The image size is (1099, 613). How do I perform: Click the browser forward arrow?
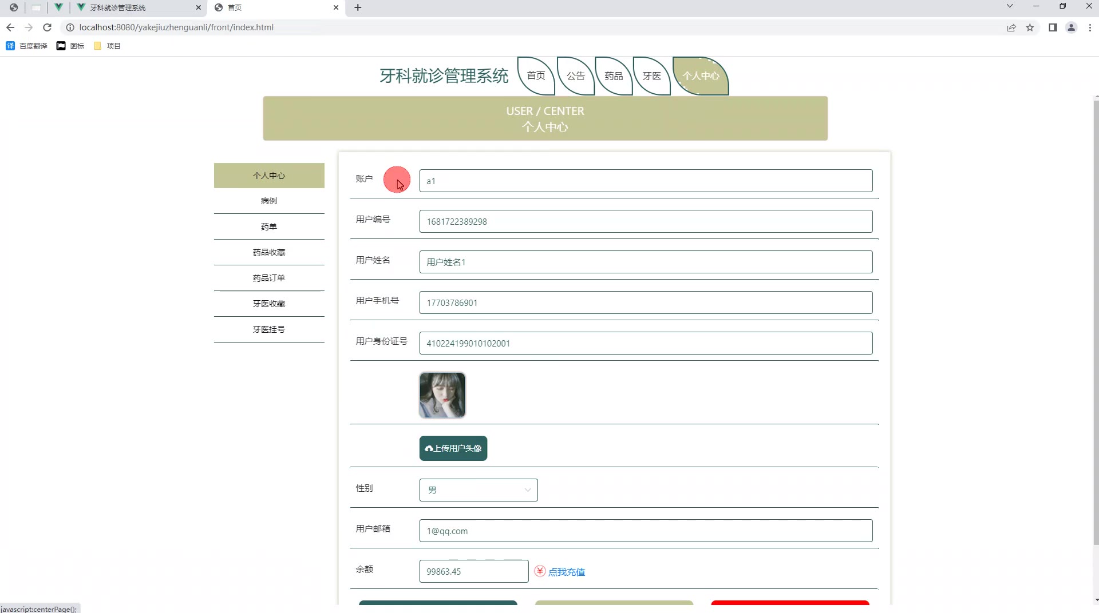(x=29, y=27)
